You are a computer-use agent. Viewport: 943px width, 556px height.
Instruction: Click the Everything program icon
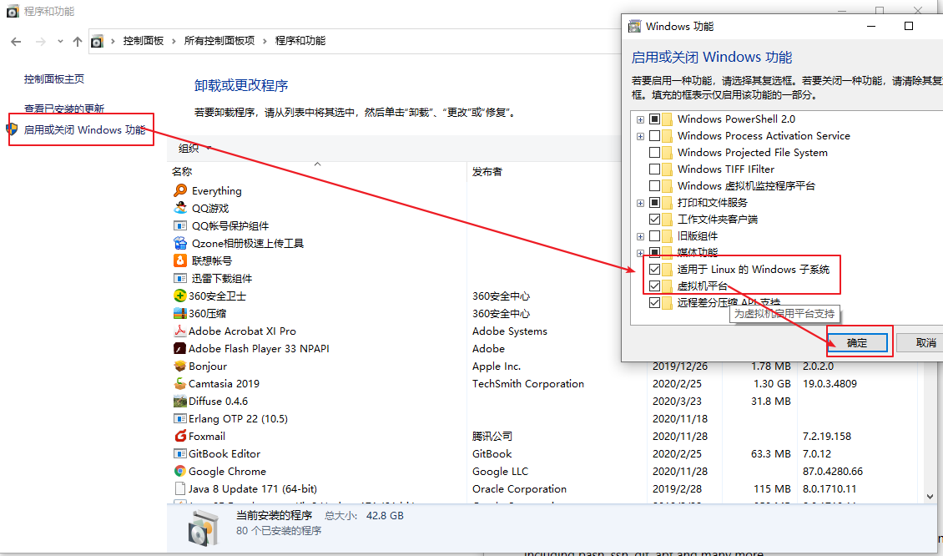tap(179, 190)
